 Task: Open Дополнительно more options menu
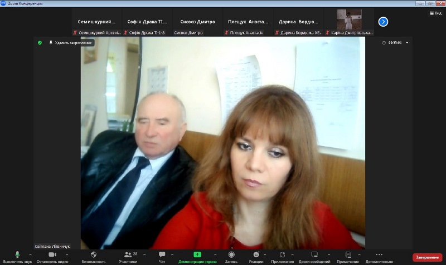click(x=379, y=257)
